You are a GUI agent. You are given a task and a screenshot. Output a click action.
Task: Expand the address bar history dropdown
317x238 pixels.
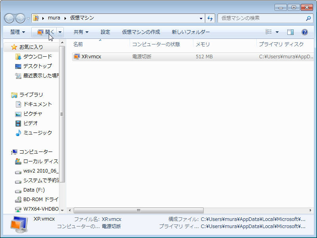pos(201,18)
